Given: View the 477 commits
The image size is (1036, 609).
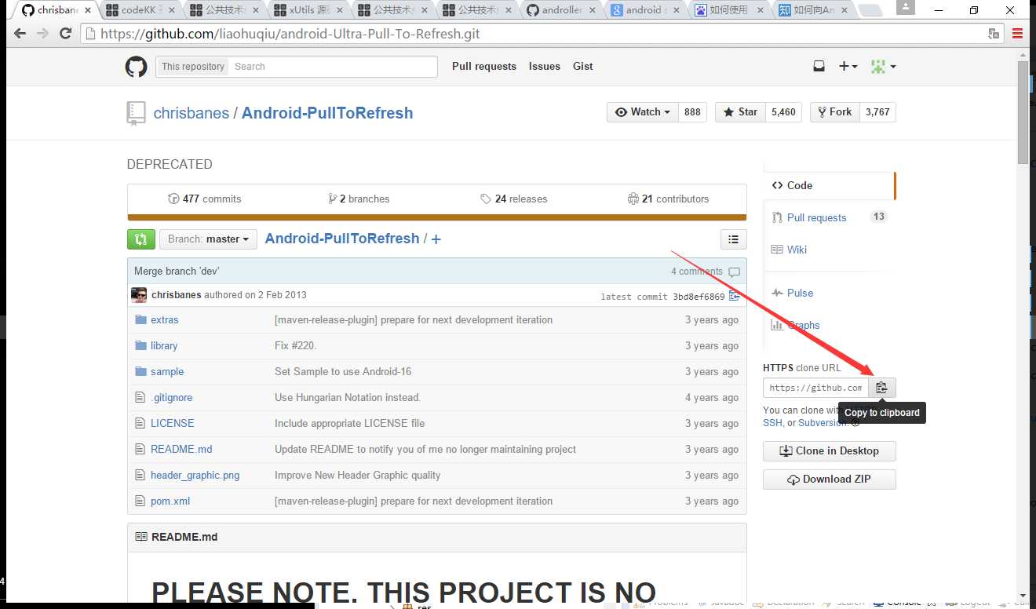Looking at the screenshot, I should pos(205,199).
